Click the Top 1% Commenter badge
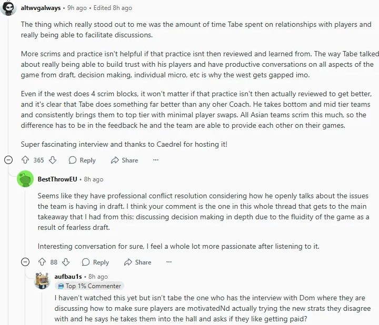Image resolution: width=379 pixels, height=325 pixels. tap(89, 286)
